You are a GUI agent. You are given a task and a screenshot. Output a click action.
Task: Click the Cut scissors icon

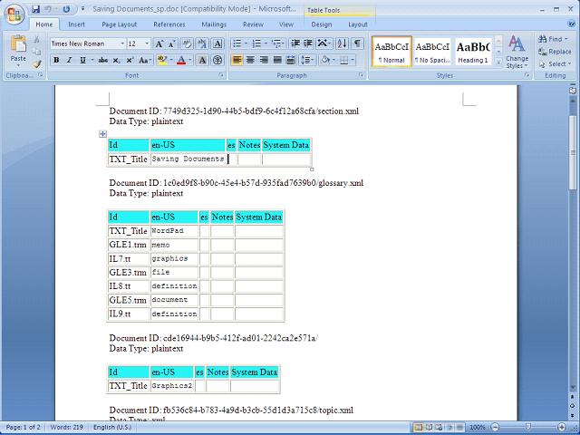point(36,39)
